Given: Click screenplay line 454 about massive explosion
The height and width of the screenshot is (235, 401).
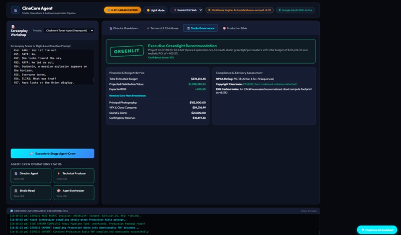Looking at the screenshot, I should 50,69.
